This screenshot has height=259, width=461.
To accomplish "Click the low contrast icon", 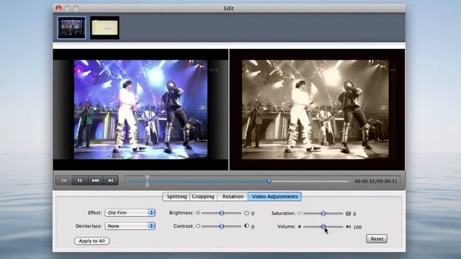I will coord(198,226).
